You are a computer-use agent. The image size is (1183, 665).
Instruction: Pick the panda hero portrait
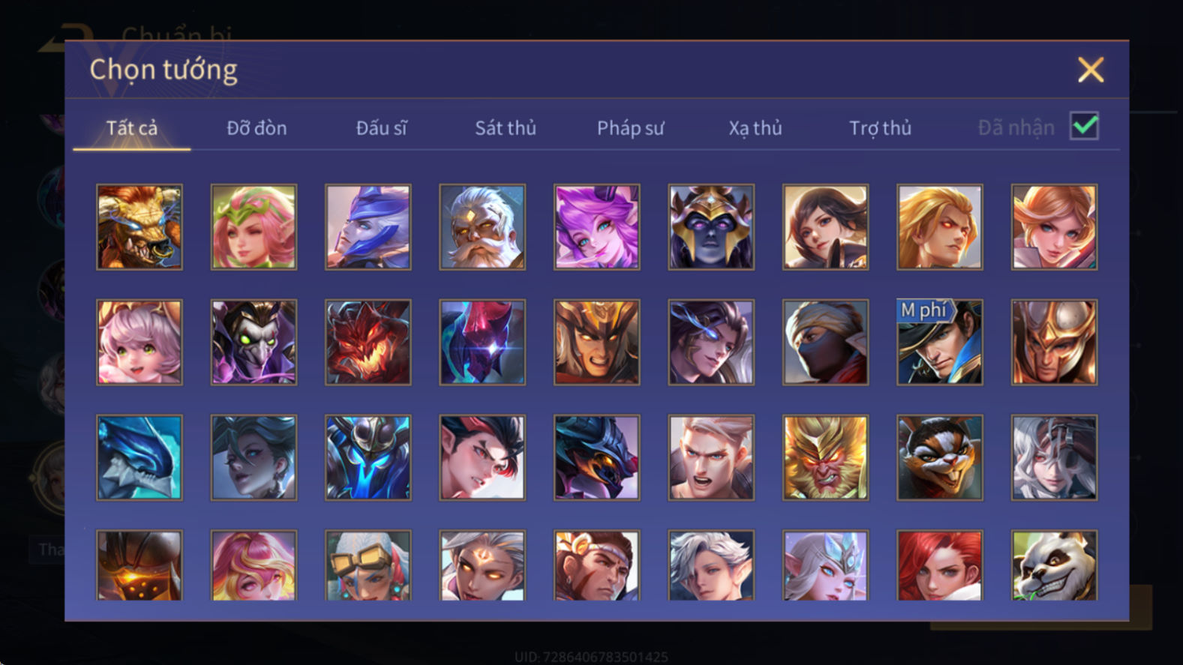click(x=1054, y=565)
